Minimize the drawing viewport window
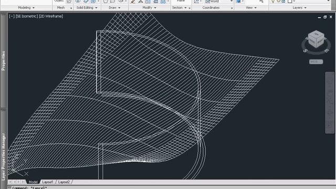The height and width of the screenshot is (189, 336). click(x=319, y=17)
